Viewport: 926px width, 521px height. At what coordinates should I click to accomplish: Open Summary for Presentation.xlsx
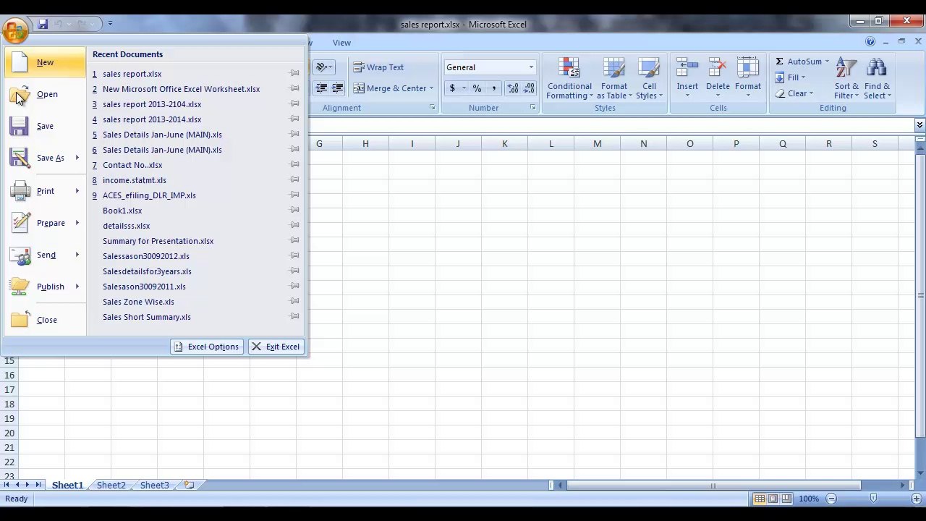[158, 241]
